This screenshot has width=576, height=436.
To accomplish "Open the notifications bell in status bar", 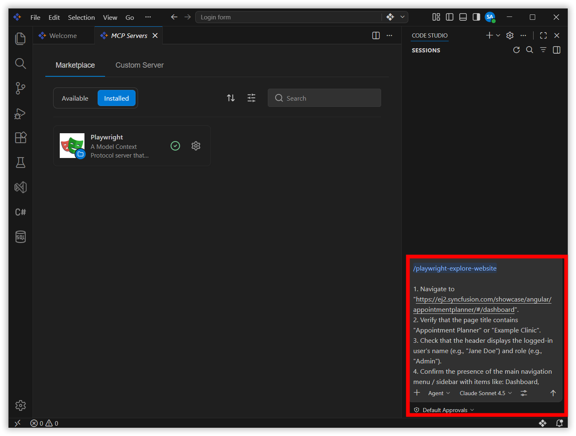I will click(559, 423).
